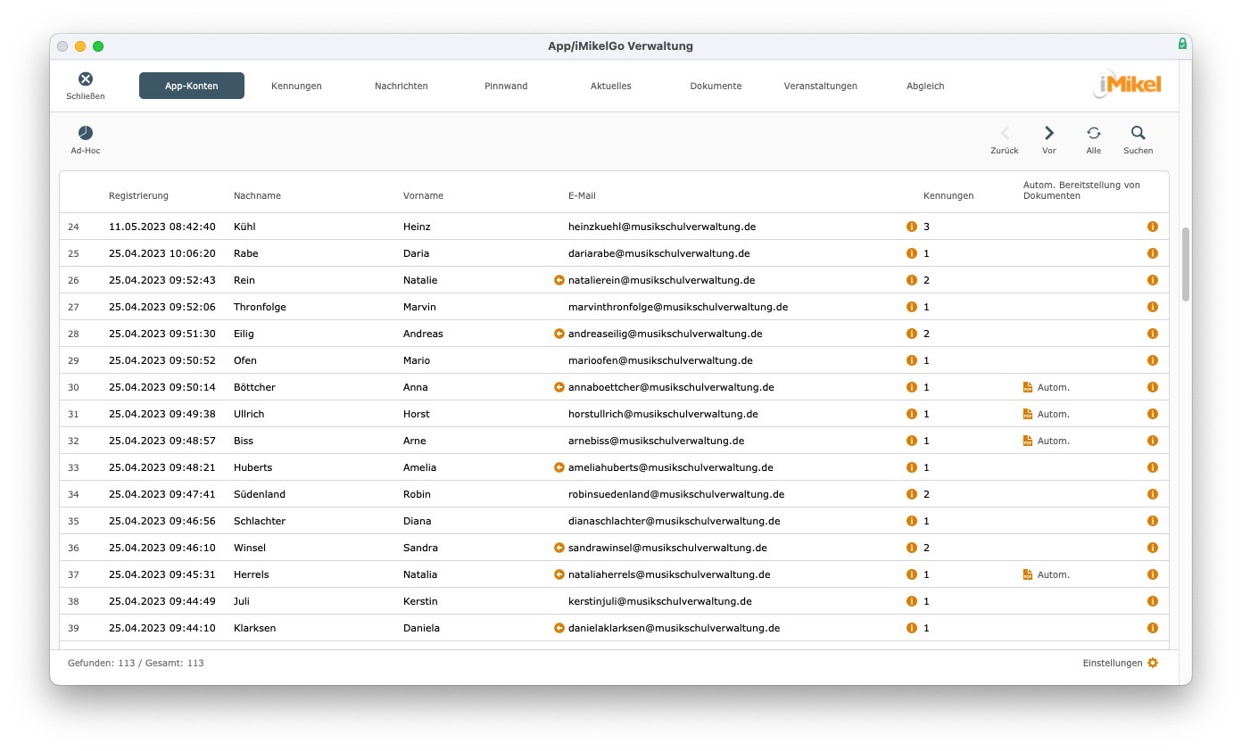The height and width of the screenshot is (751, 1242).
Task: Open Kennungen info icon for Heinz Kühl
Action: click(x=911, y=227)
